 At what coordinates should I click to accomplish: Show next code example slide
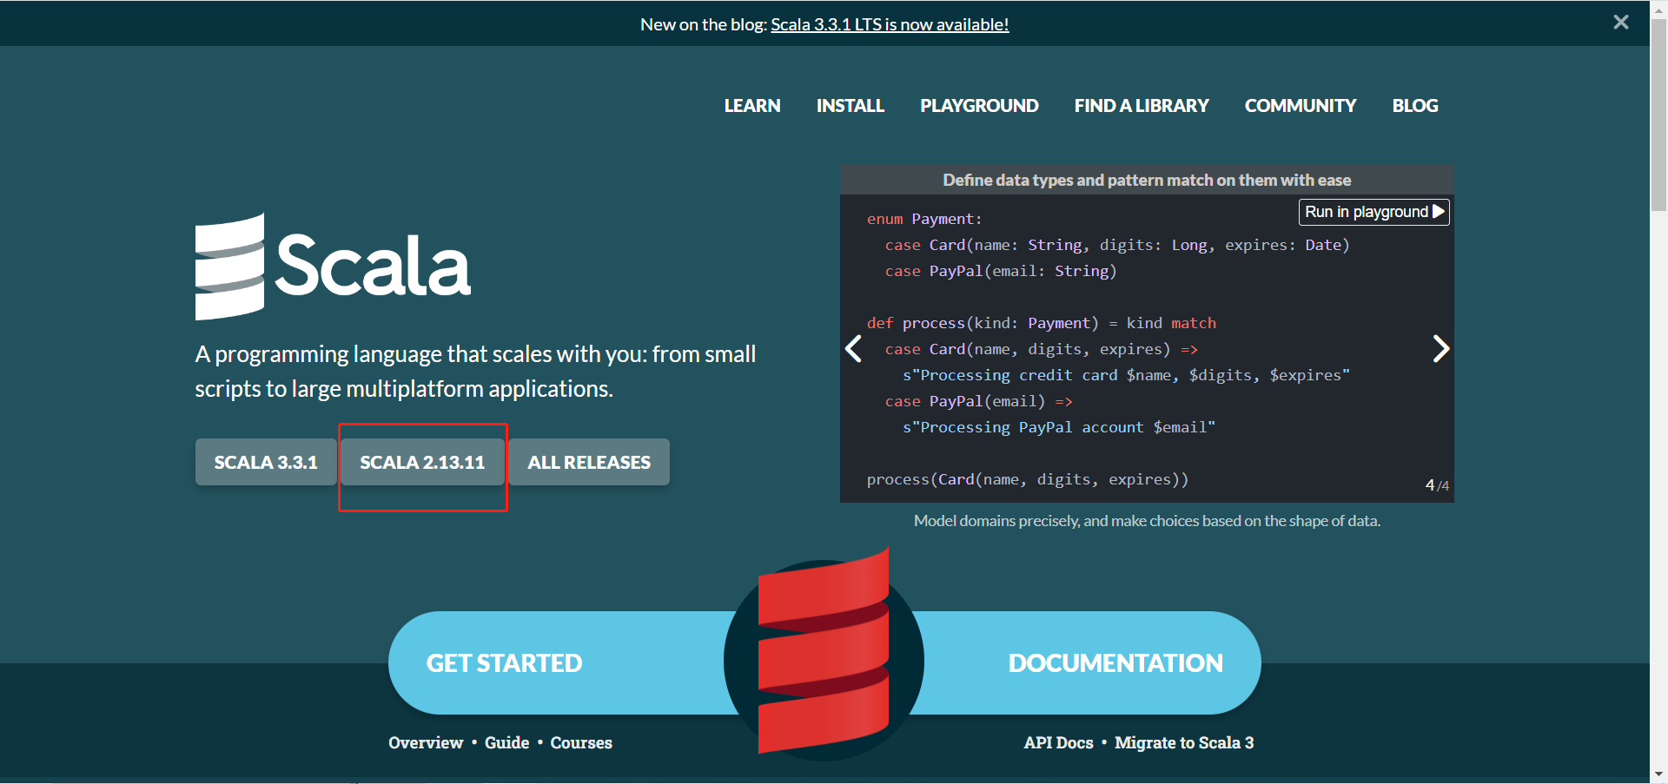(x=1440, y=349)
